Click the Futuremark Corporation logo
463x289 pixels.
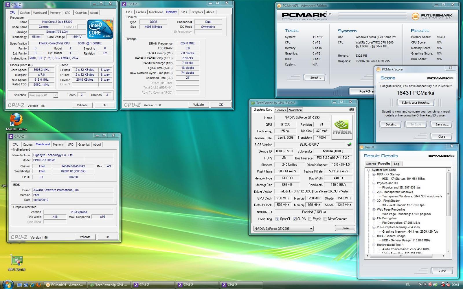tap(432, 16)
